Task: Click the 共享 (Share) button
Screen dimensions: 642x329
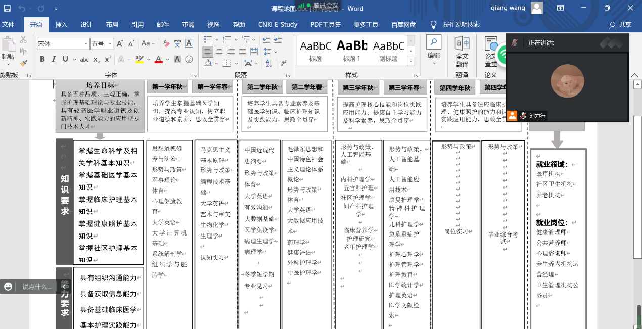Action: click(620, 25)
